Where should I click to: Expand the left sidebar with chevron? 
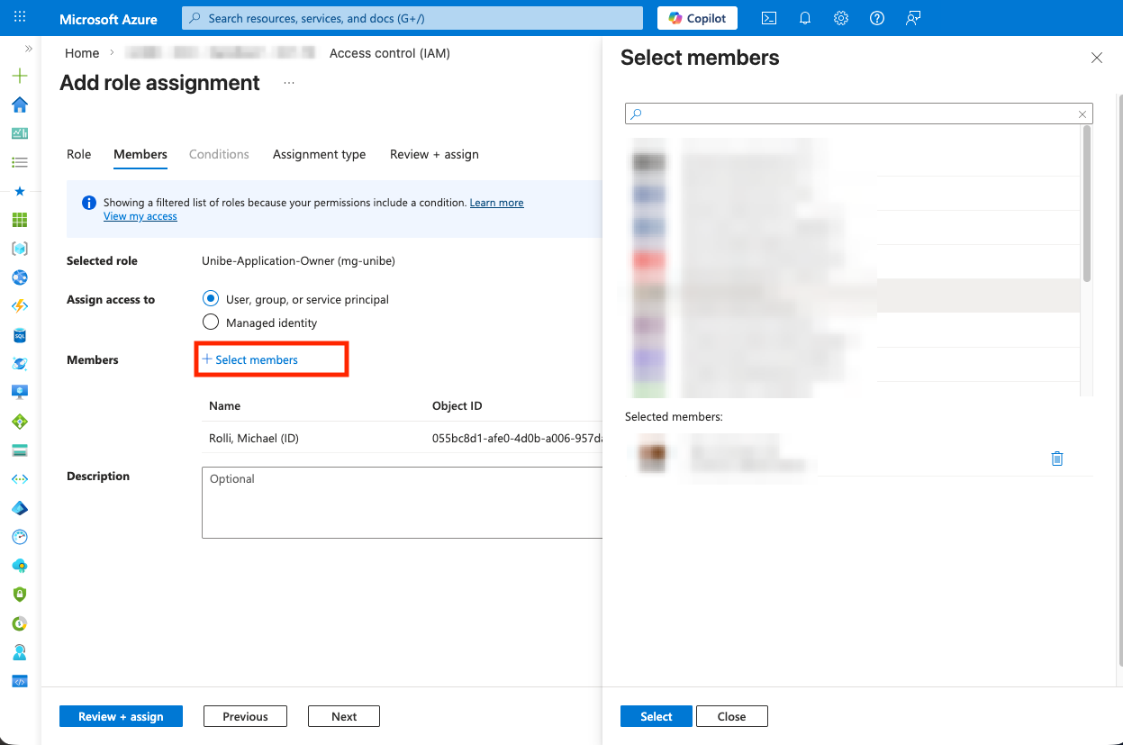coord(29,49)
